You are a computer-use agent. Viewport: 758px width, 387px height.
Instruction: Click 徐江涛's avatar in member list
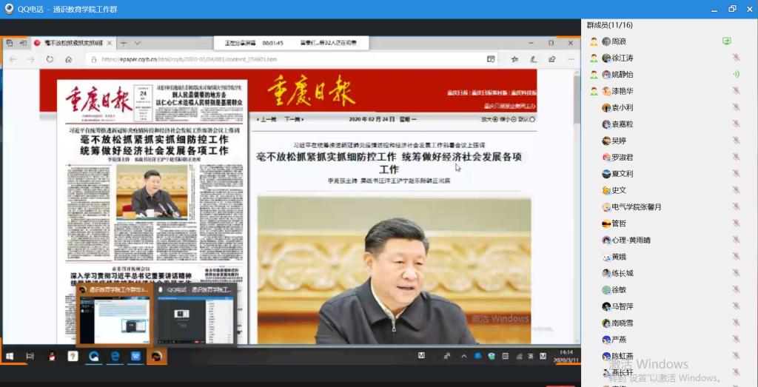(606, 58)
